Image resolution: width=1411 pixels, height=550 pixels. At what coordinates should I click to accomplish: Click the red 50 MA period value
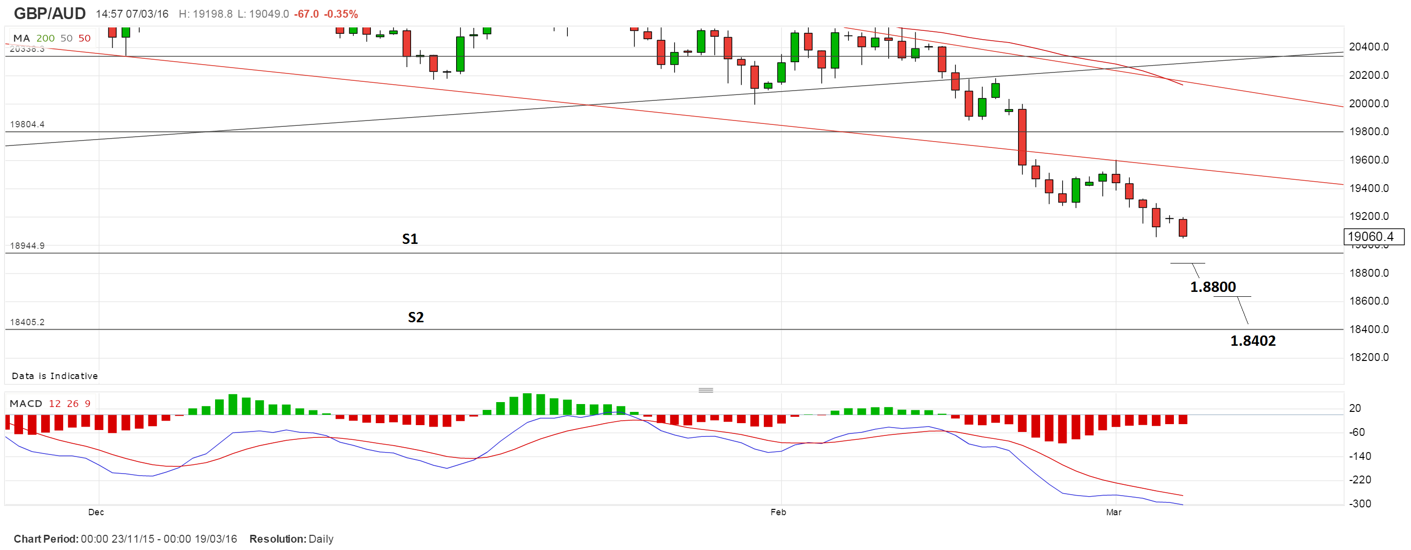84,38
